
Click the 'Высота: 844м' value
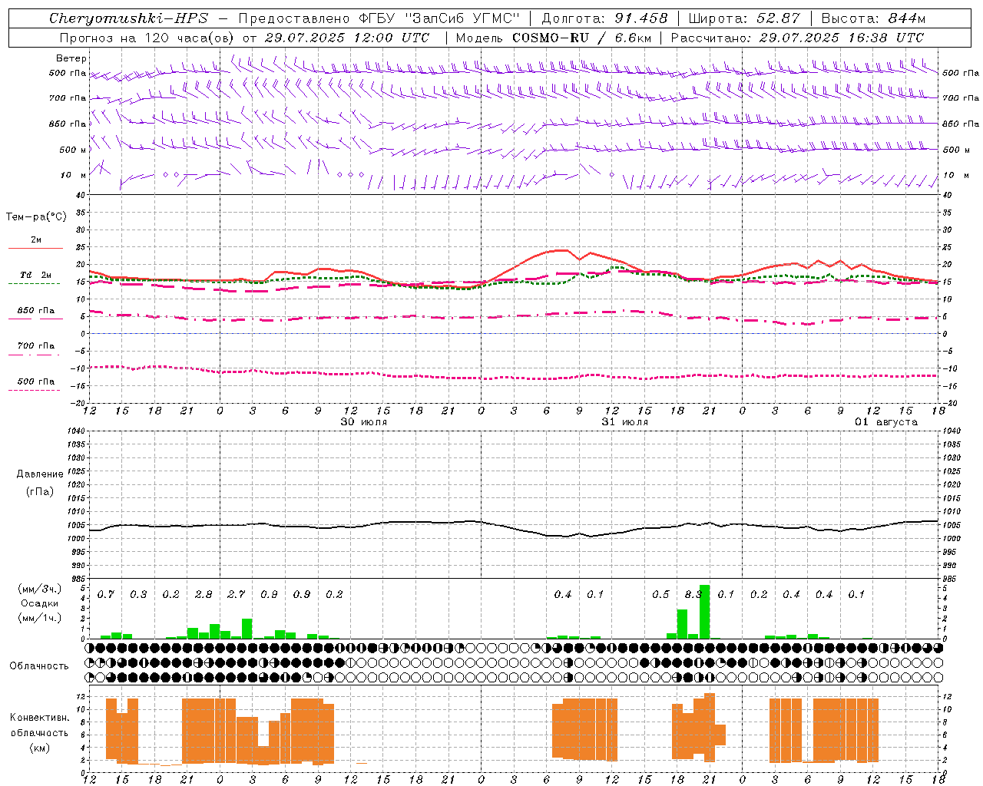point(873,18)
